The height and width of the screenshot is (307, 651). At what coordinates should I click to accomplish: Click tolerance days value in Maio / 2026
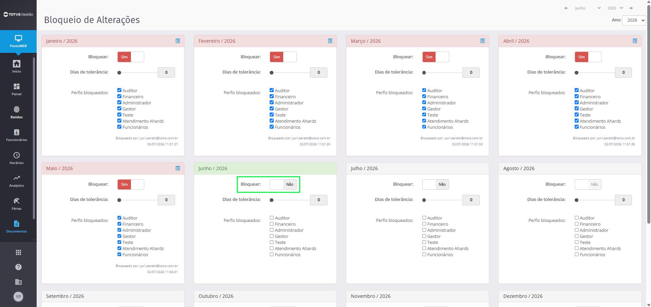pos(166,200)
